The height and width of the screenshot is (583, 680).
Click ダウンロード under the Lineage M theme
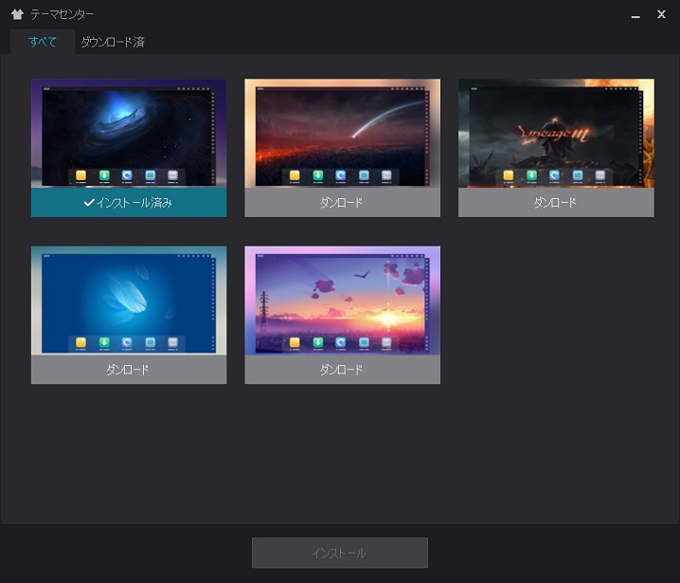click(556, 202)
